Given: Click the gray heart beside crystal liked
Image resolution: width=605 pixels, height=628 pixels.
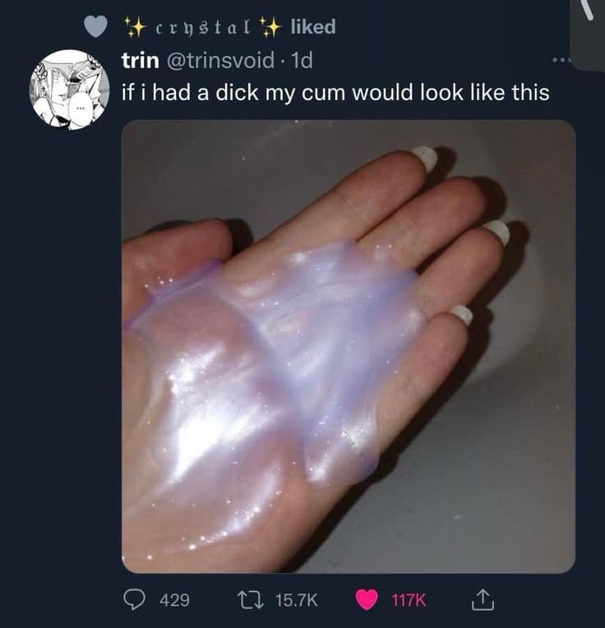Looking at the screenshot, I should click(x=95, y=26).
